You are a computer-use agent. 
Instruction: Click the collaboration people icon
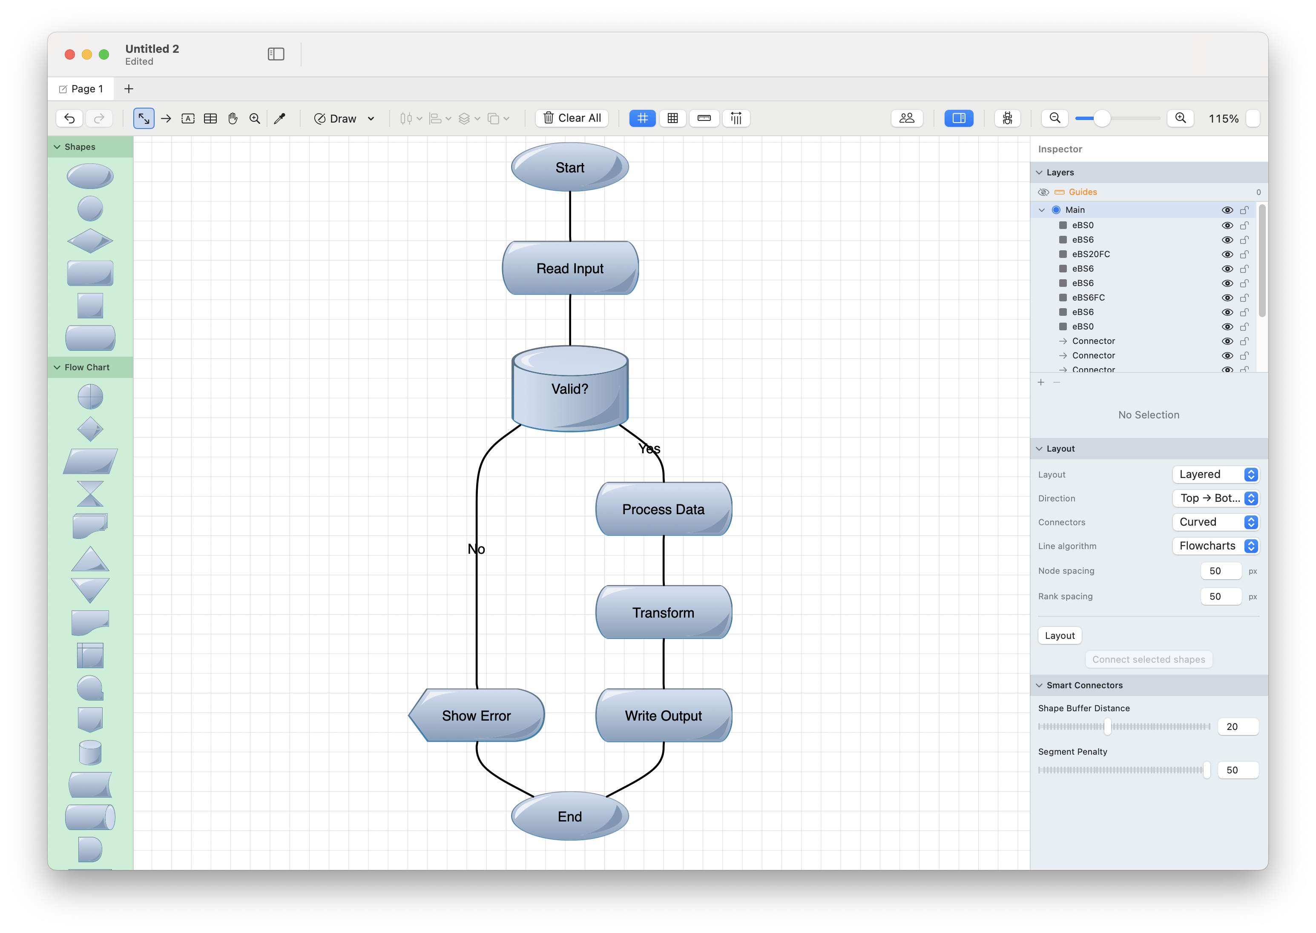(x=906, y=118)
